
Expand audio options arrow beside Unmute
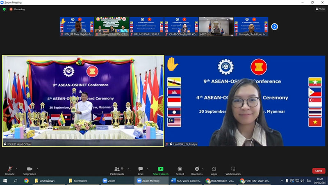click(x=16, y=168)
